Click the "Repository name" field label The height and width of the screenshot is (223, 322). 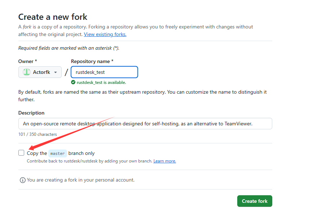[x=92, y=61]
